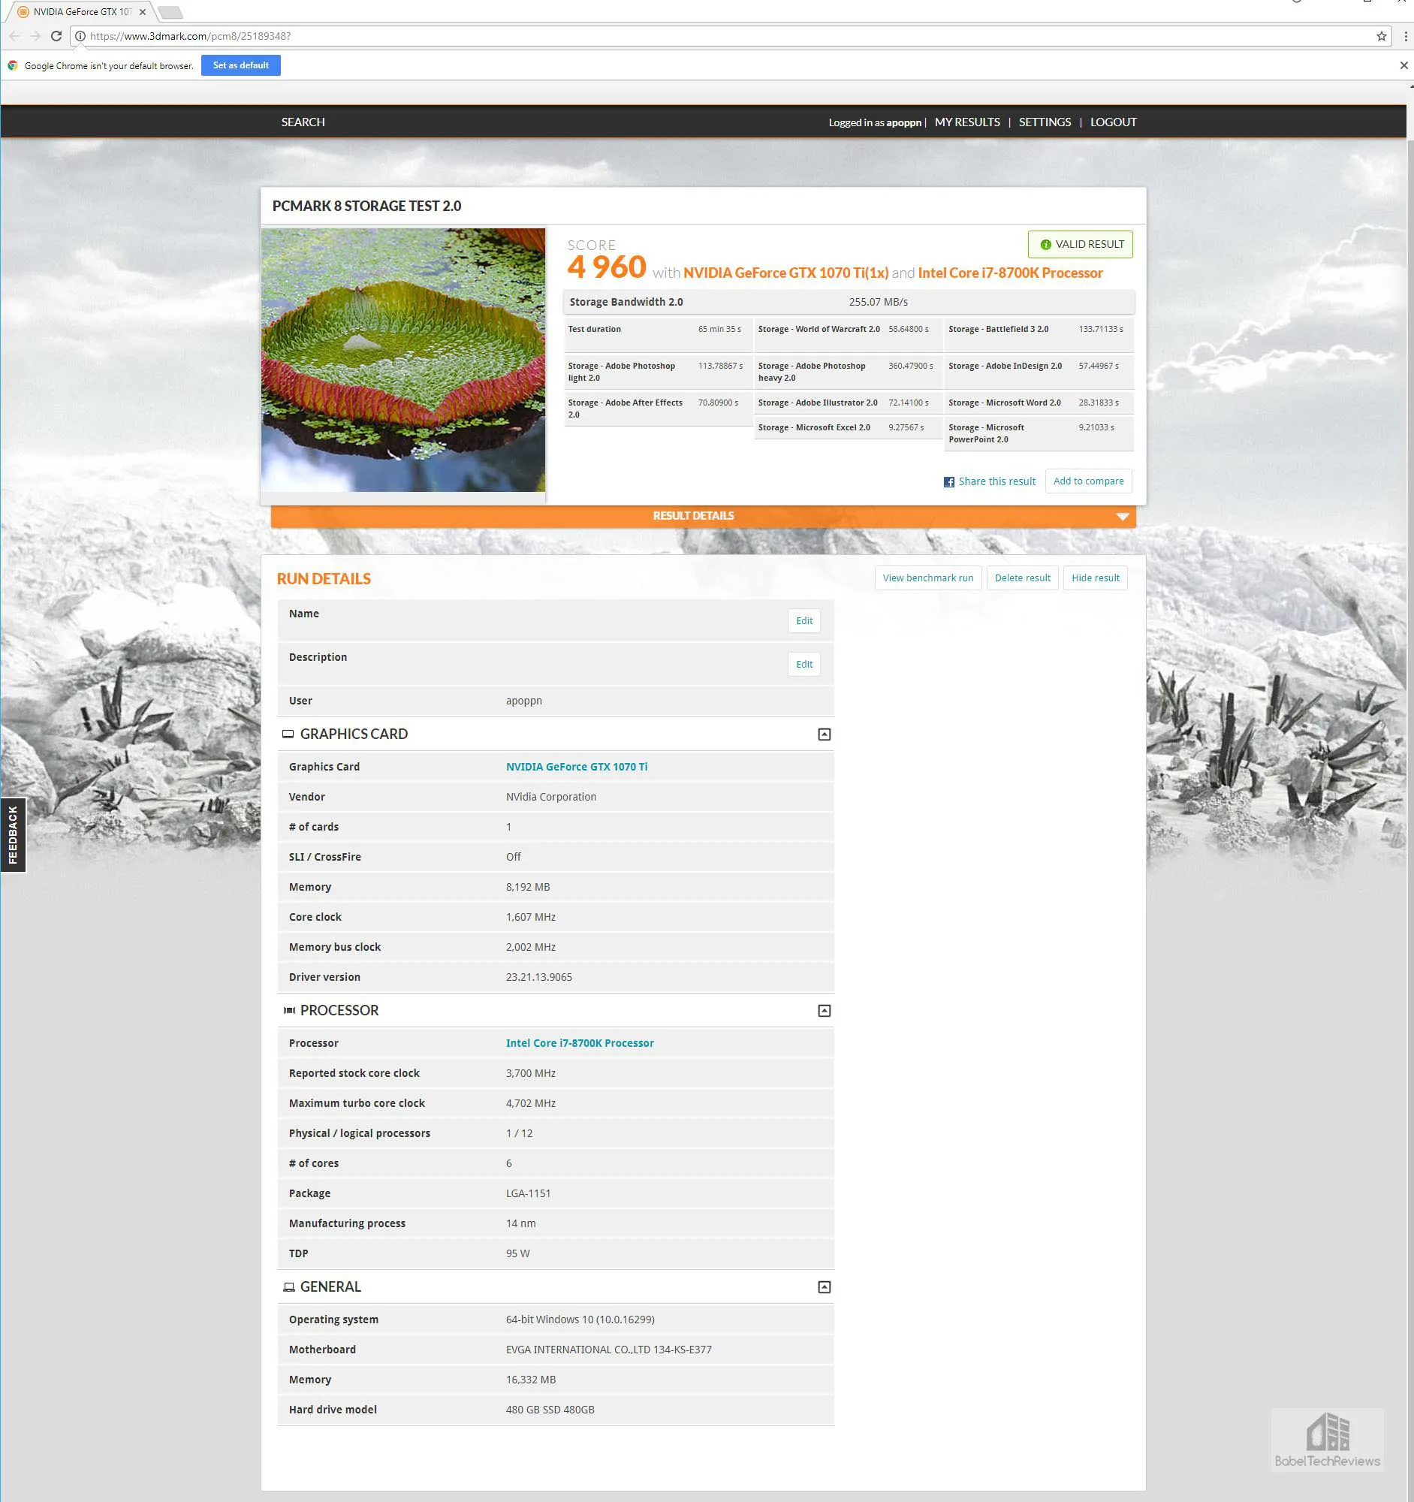Click the GTX 1070 Ti(1x) score headline link
1414x1502 pixels.
tap(785, 273)
